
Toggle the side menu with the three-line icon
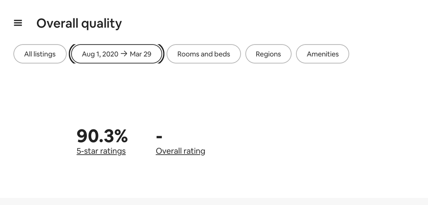pos(18,23)
